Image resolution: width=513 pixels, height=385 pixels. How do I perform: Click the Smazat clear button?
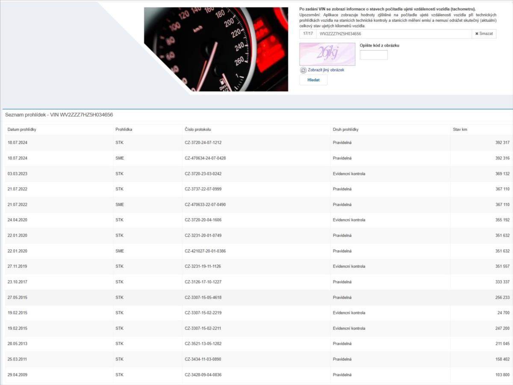click(484, 34)
